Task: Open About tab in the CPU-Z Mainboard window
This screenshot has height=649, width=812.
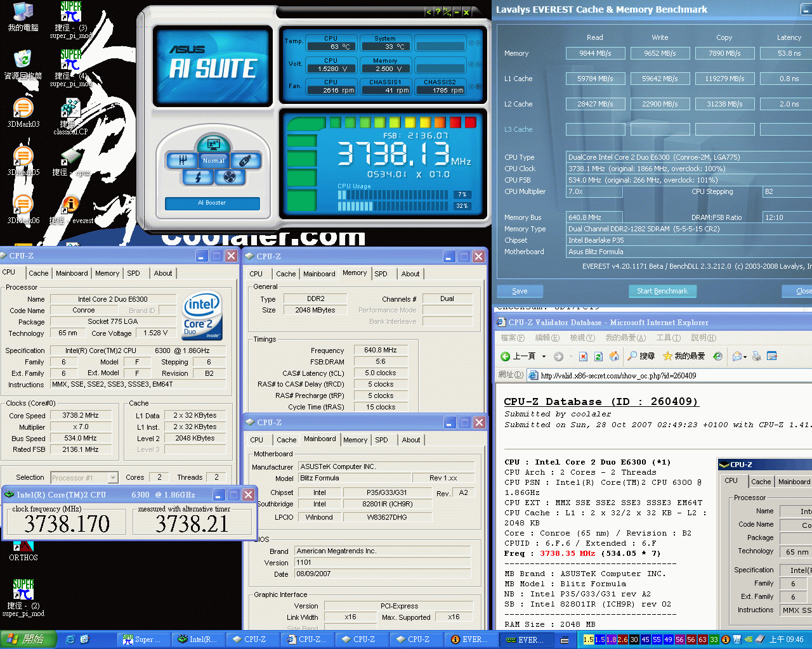Action: 411,440
